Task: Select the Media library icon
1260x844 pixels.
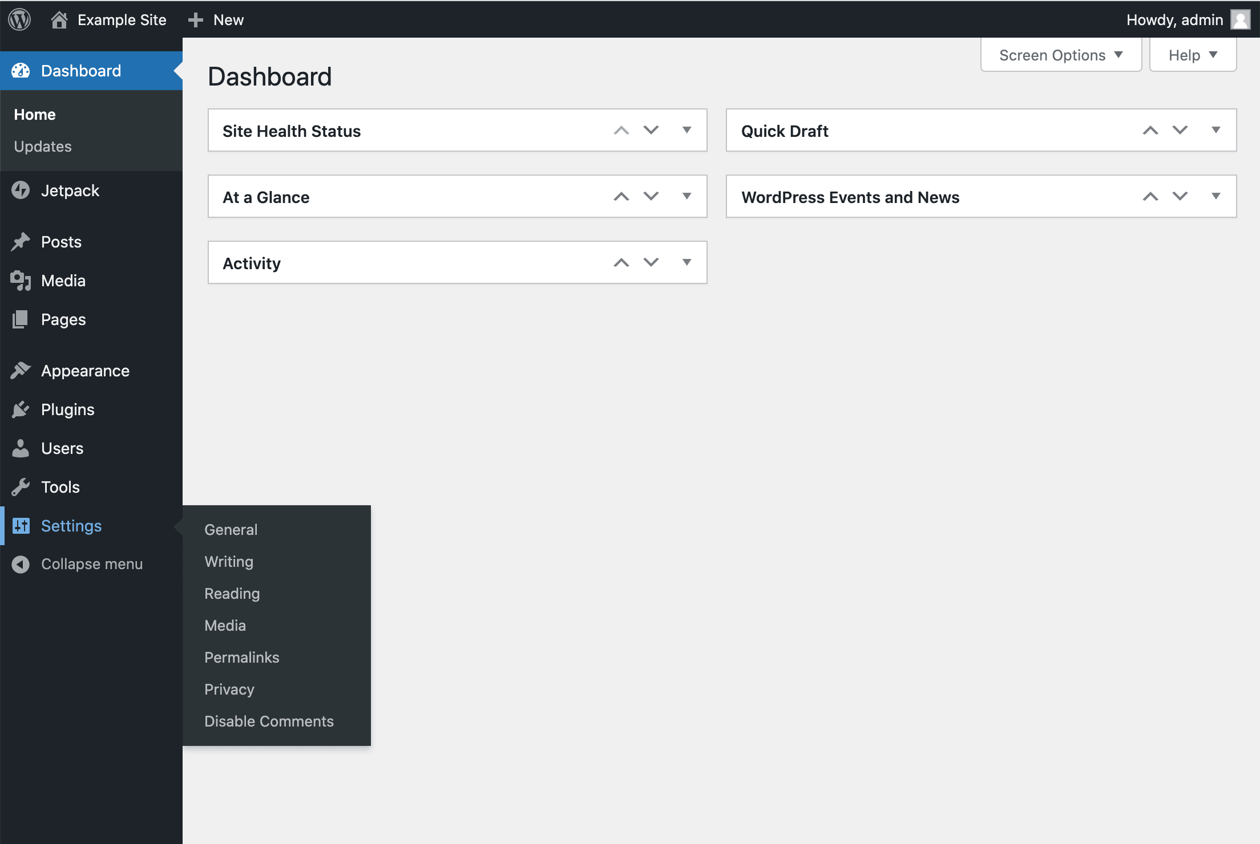Action: [x=21, y=281]
